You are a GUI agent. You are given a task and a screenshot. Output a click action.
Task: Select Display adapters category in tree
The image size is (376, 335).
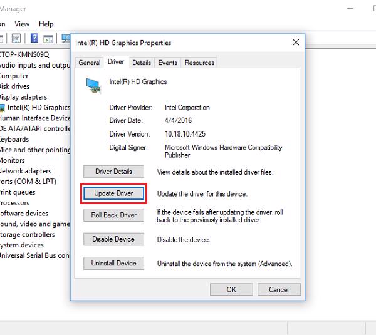point(24,97)
